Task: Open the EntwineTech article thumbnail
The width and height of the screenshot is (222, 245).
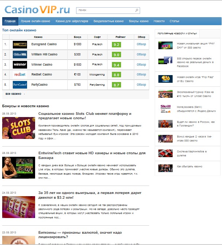Action: pyautogui.click(x=19, y=168)
